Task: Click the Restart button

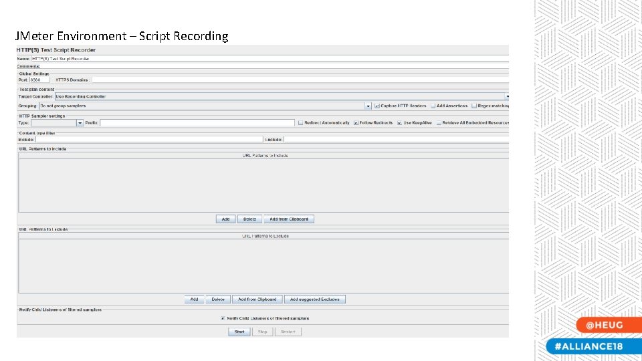Action: pyautogui.click(x=288, y=332)
